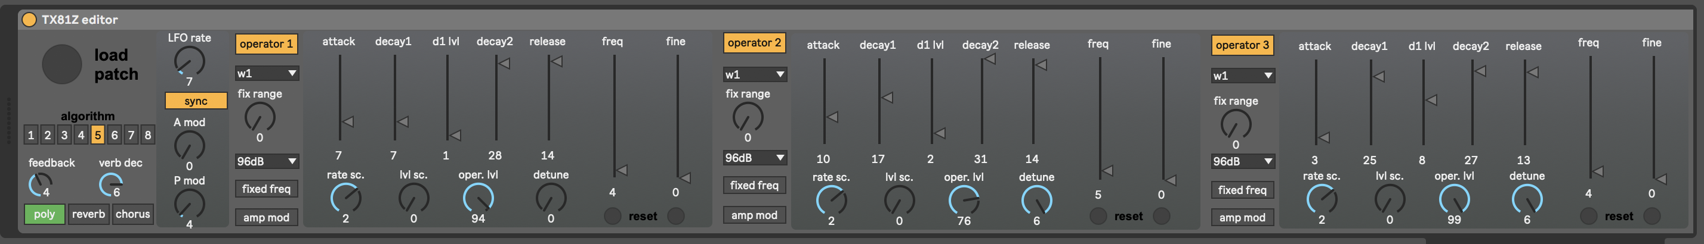Image resolution: width=1704 pixels, height=244 pixels.
Task: Click the LFO rate knob
Action: pos(189,61)
